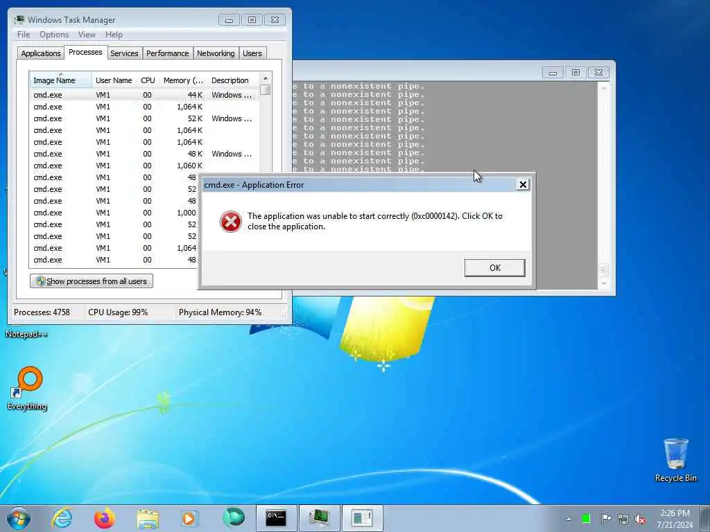The image size is (710, 532).
Task: Click the process list scroll-up arrow
Action: click(x=266, y=78)
